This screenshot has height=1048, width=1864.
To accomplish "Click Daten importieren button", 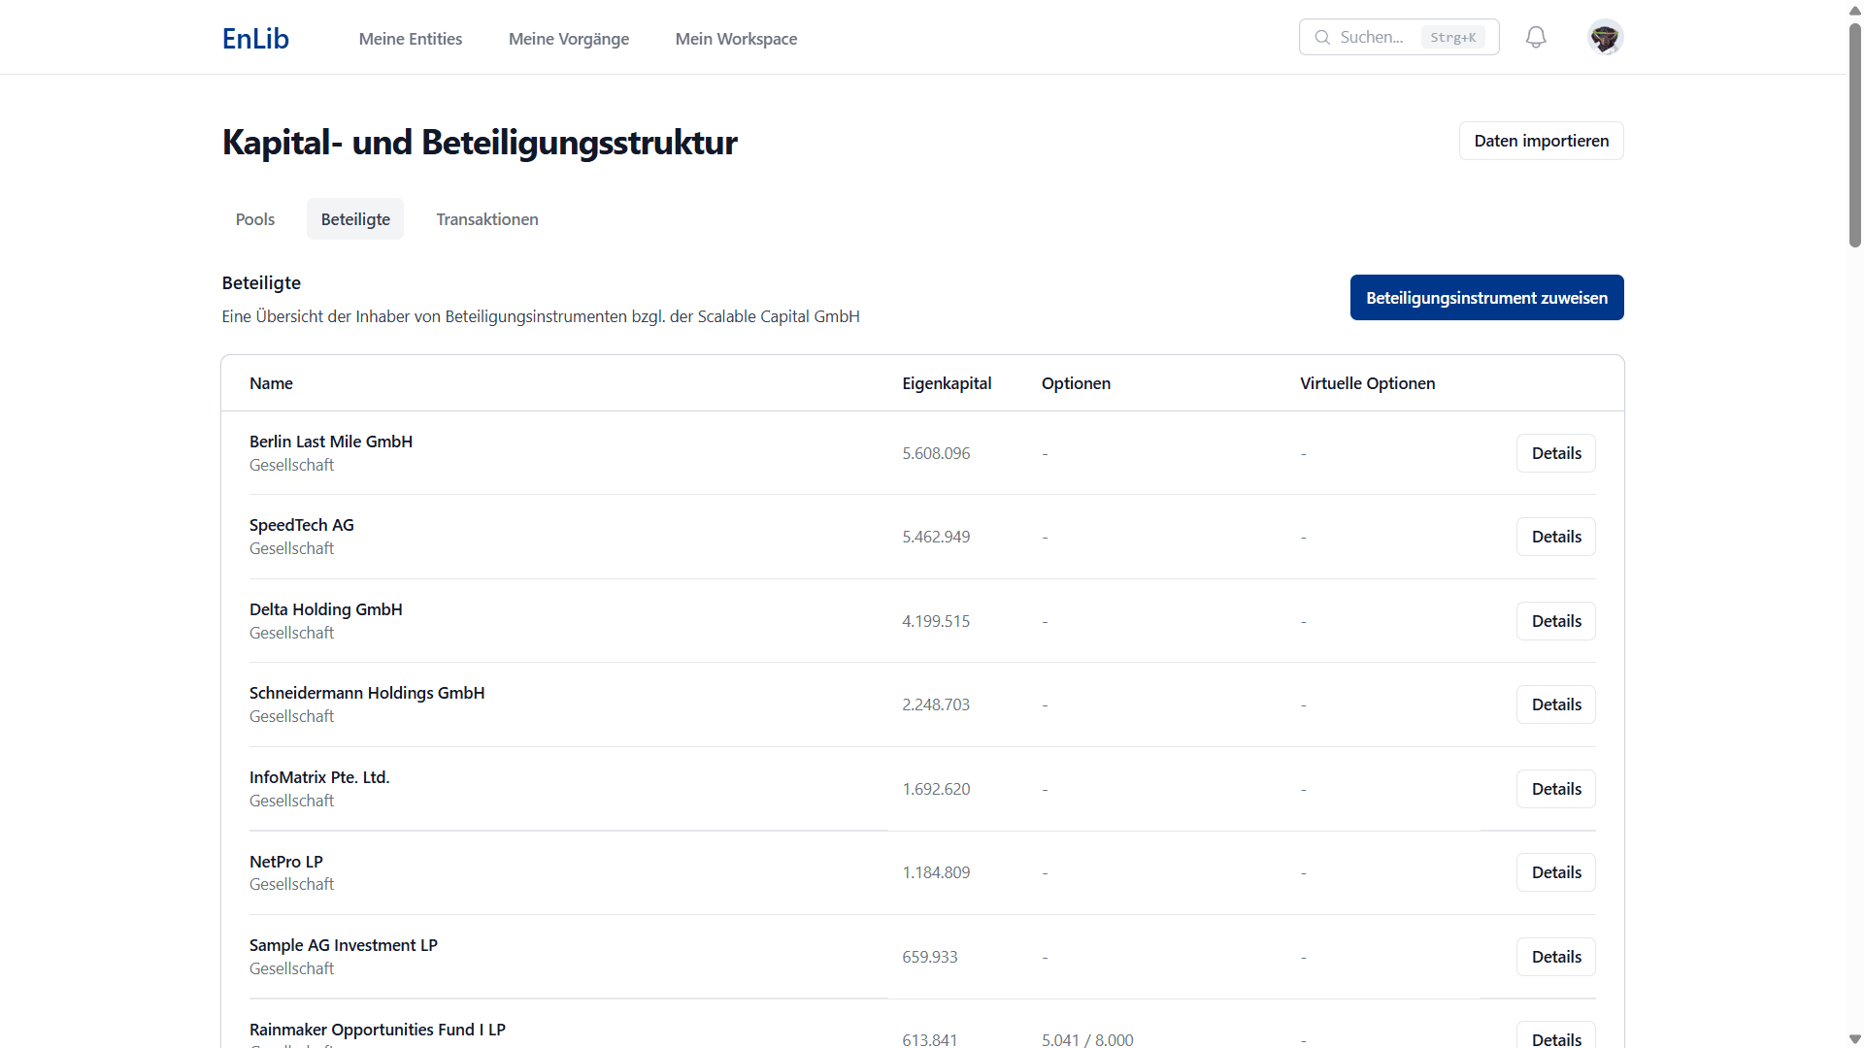I will [1542, 141].
